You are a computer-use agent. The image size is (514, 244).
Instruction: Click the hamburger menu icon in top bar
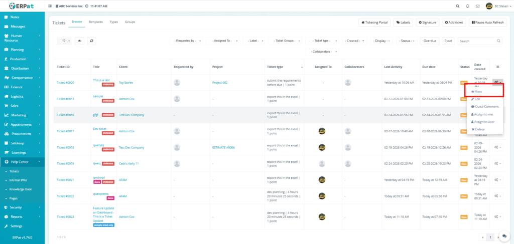pyautogui.click(x=50, y=6)
